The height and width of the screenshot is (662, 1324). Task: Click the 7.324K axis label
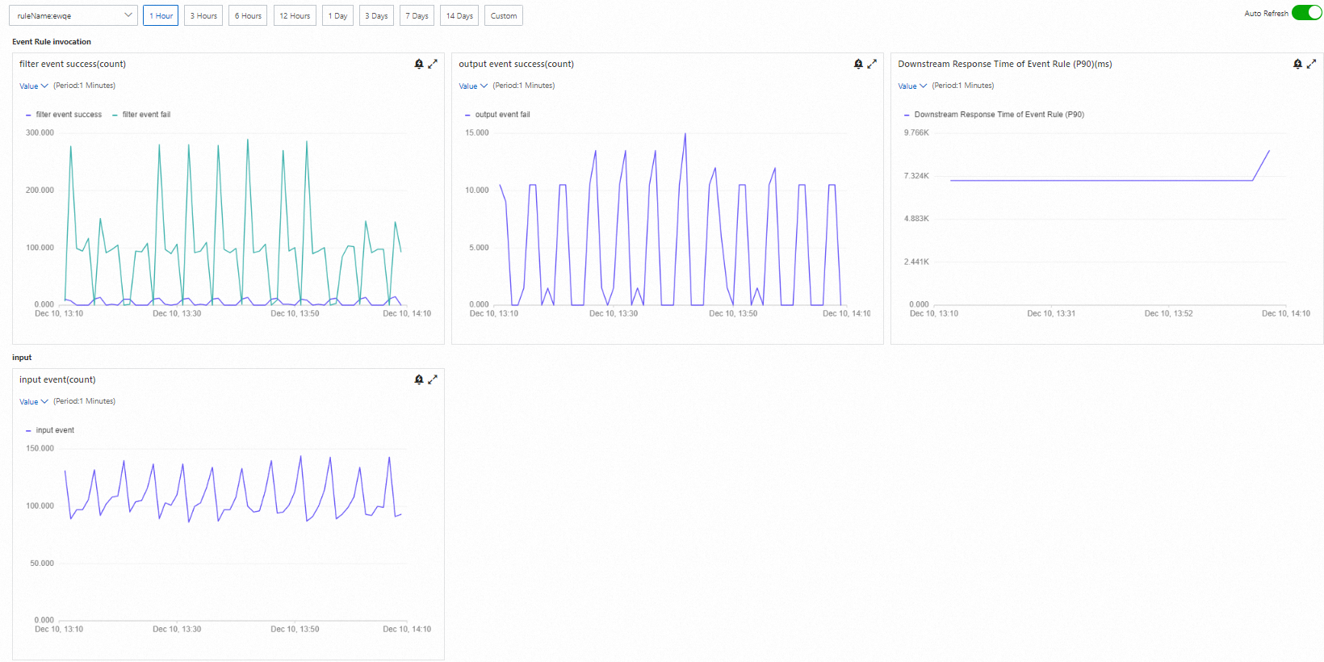[x=917, y=176]
